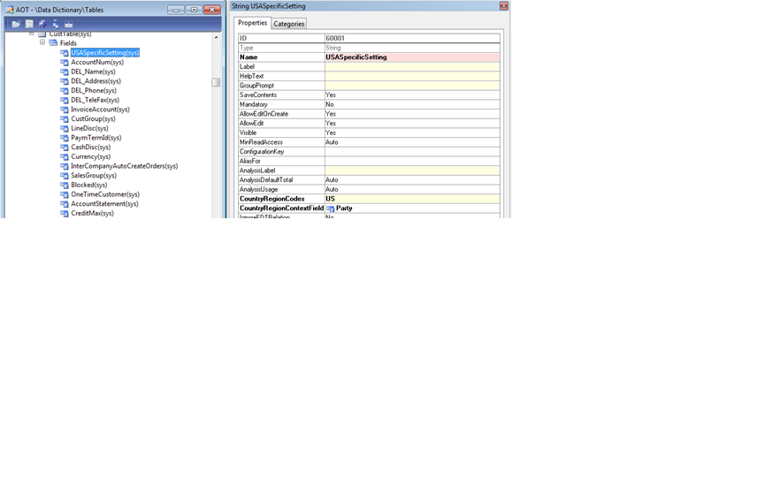Click the field icon beside DEL_Name(sys)
The height and width of the screenshot is (477, 764).
pos(65,72)
